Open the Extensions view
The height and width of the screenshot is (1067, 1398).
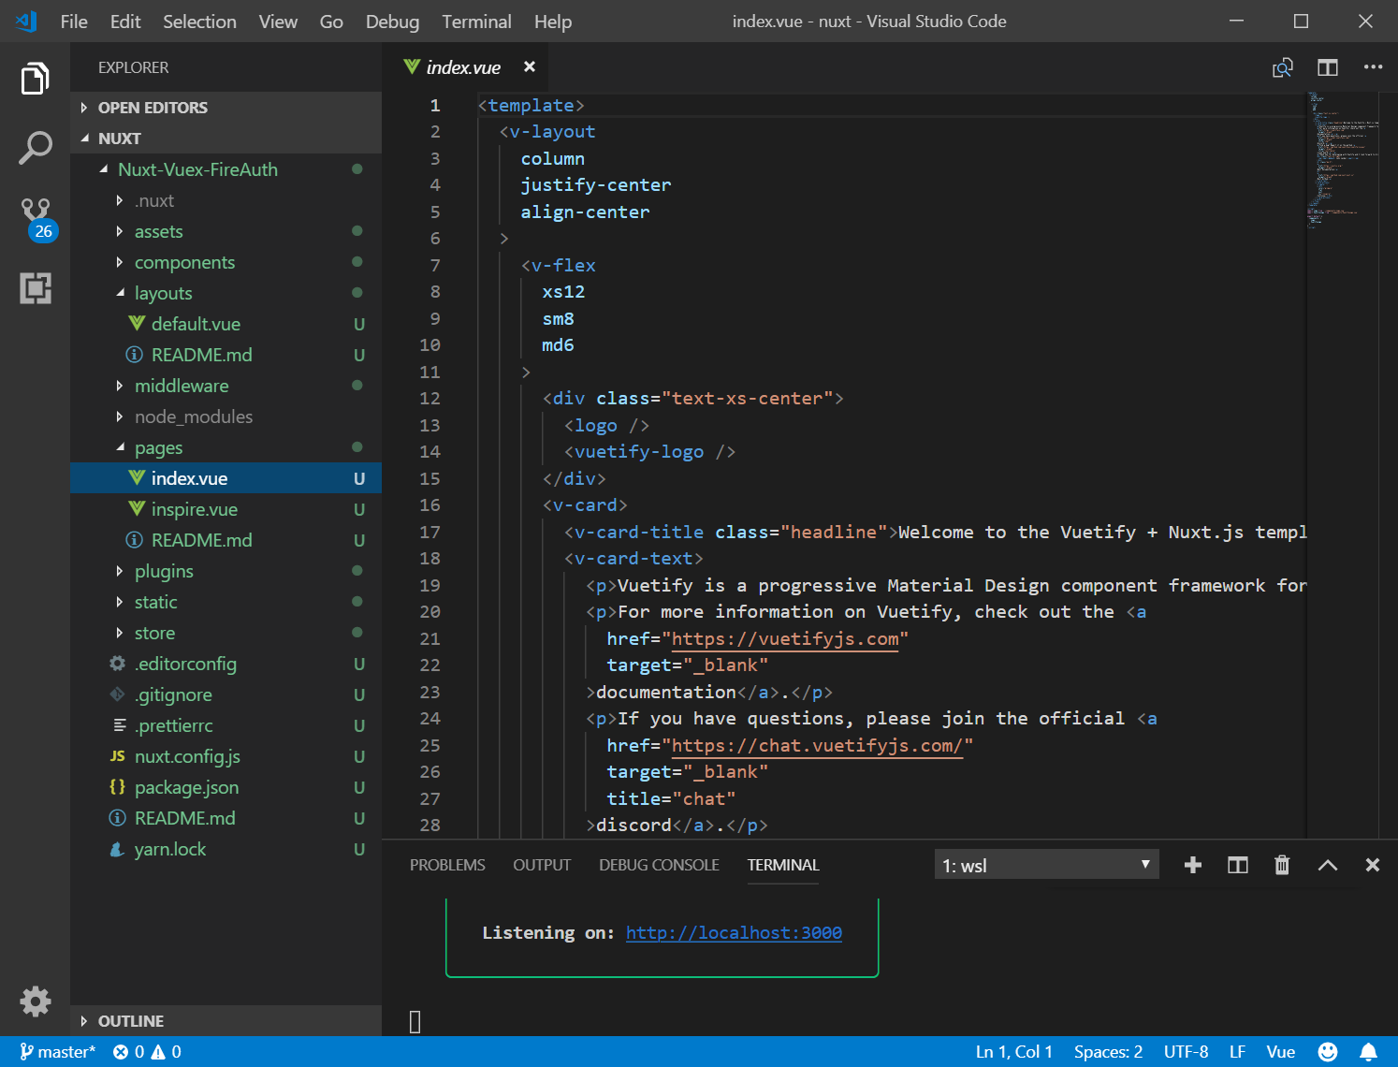[x=36, y=288]
